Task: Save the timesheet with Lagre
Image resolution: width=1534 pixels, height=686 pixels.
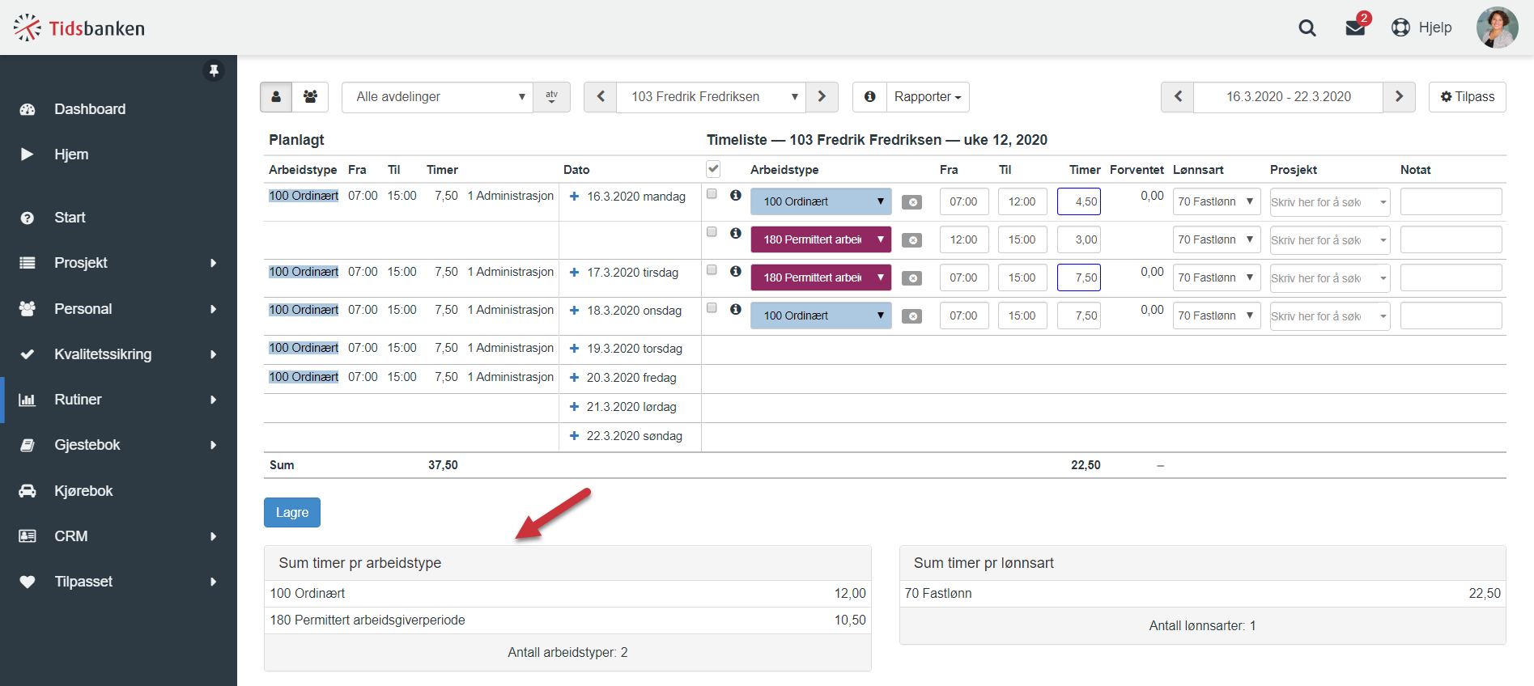Action: [292, 513]
